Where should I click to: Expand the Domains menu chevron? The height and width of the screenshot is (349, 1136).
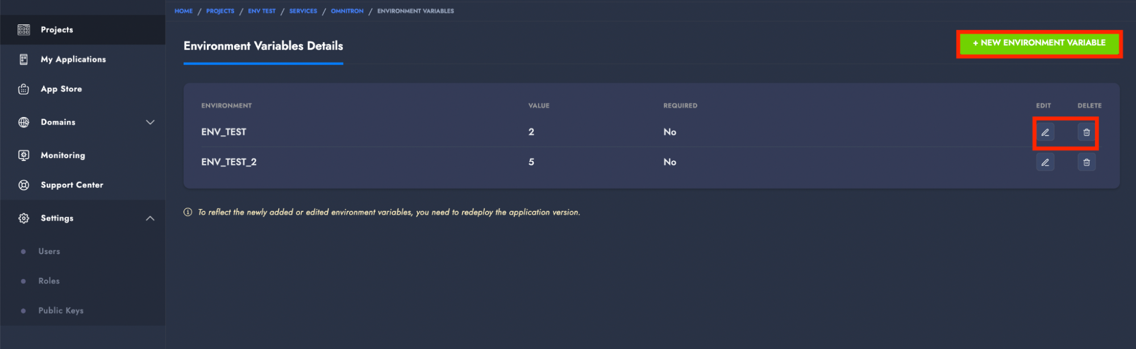(x=150, y=122)
